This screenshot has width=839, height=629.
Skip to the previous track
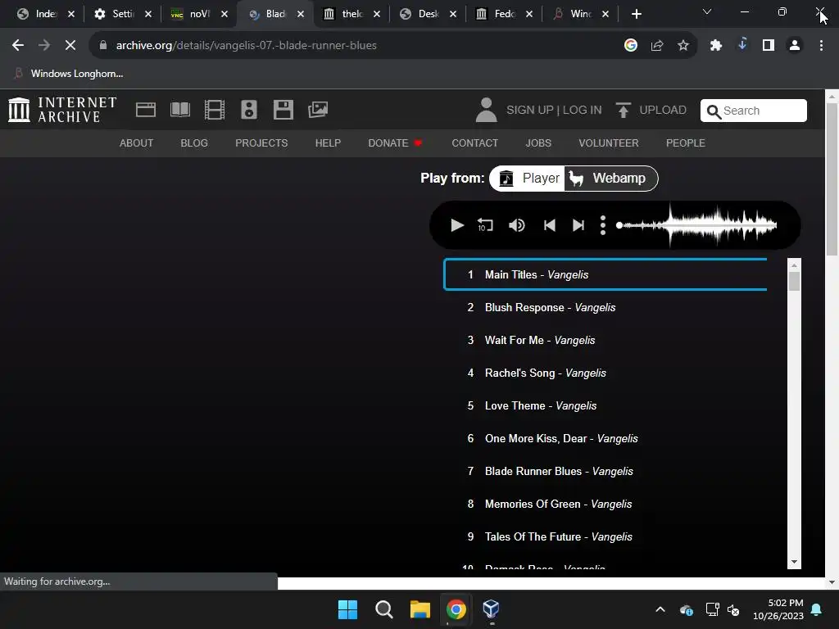[550, 226]
